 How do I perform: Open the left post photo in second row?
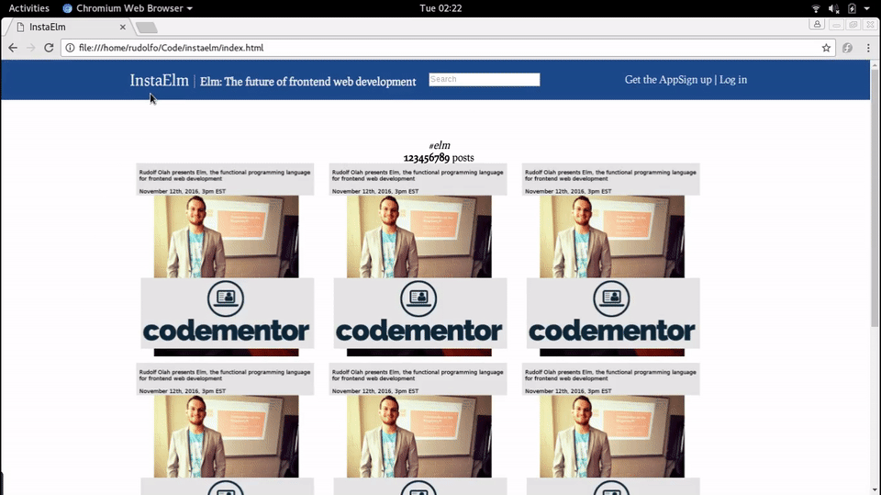[227, 436]
